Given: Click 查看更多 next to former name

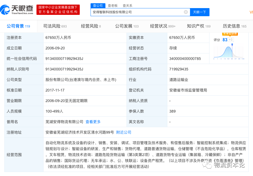Looking at the screenshot, I should [x=93, y=122].
